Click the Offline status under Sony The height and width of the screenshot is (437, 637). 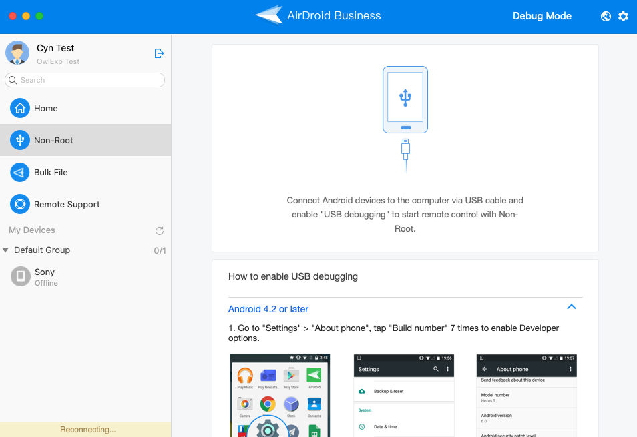pos(46,284)
